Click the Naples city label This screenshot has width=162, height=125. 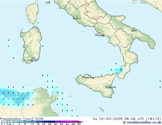coord(100,35)
